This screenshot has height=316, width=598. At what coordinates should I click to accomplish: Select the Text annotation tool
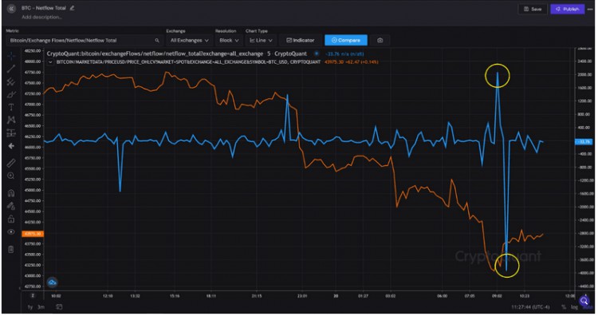[11, 107]
